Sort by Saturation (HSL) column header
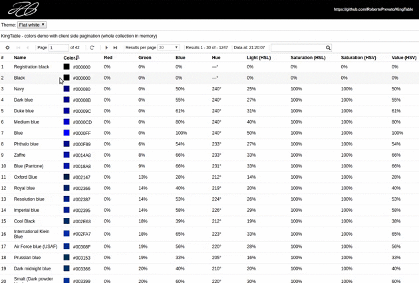The height and width of the screenshot is (283, 419). (308, 57)
